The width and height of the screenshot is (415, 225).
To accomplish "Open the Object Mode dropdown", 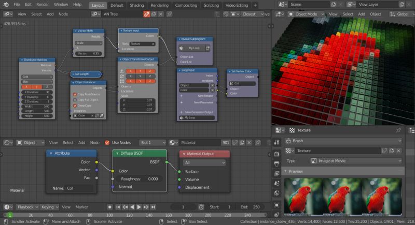I will click(307, 14).
